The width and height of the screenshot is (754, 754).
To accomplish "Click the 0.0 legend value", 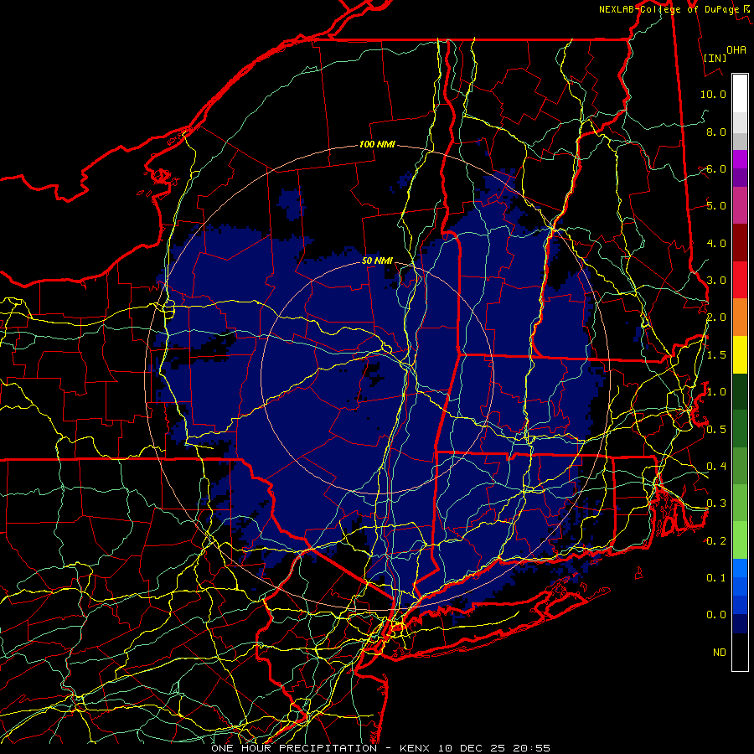I will 716,615.
